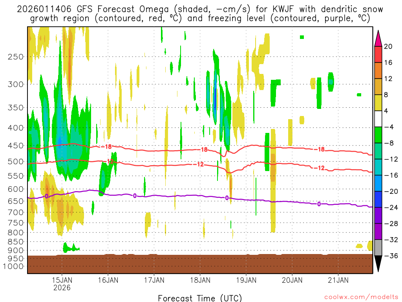Click the purple 0 freezing label near 20JAN
Viewport: 402px width, 302px height.
point(319,204)
